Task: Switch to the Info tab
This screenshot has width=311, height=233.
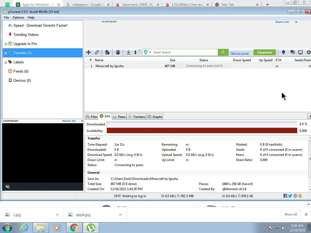Action: (x=105, y=116)
